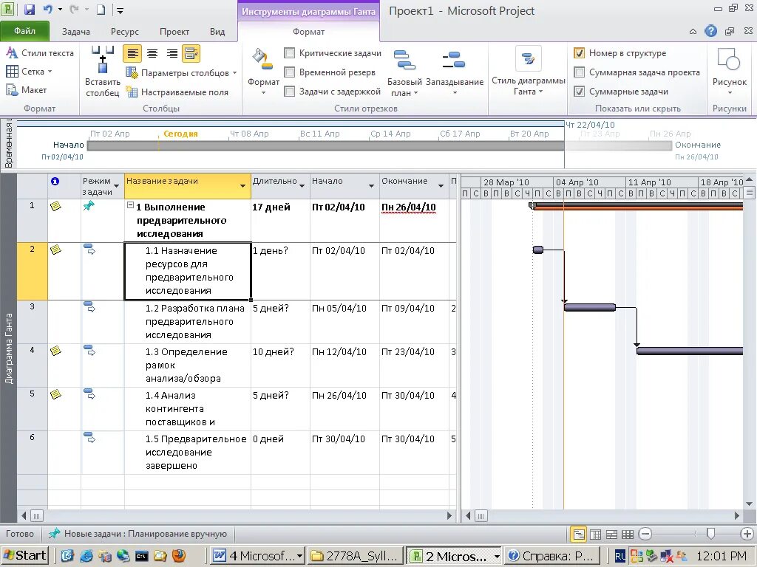Uncheck the Суммарные задачи checkbox
This screenshot has width=757, height=567.
(580, 92)
